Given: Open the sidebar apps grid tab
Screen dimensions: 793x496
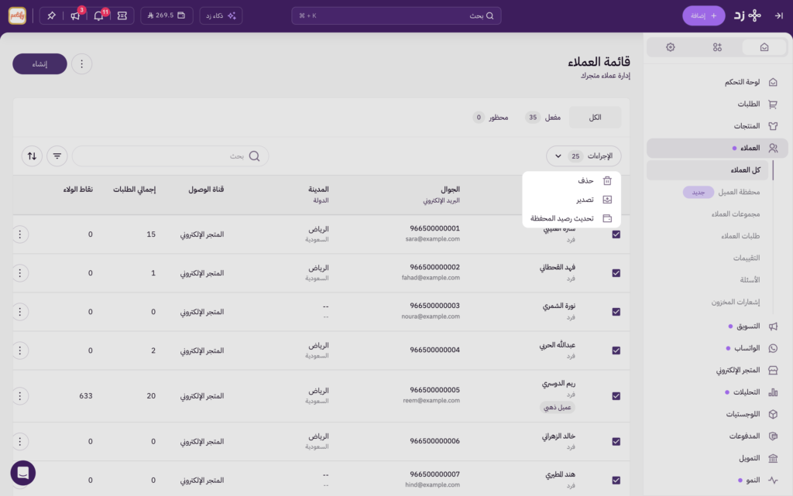Looking at the screenshot, I should 717,47.
